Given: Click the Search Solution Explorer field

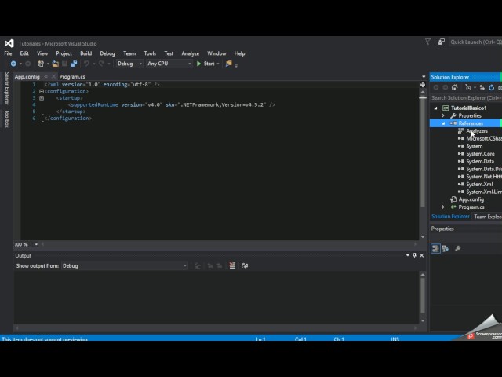Looking at the screenshot, I should 466,97.
